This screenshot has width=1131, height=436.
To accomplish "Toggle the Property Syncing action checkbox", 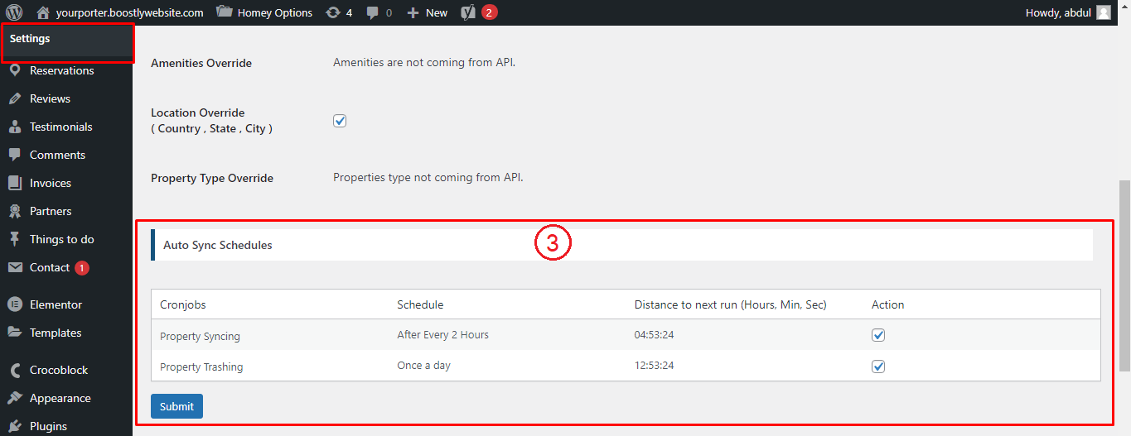I will (x=878, y=335).
